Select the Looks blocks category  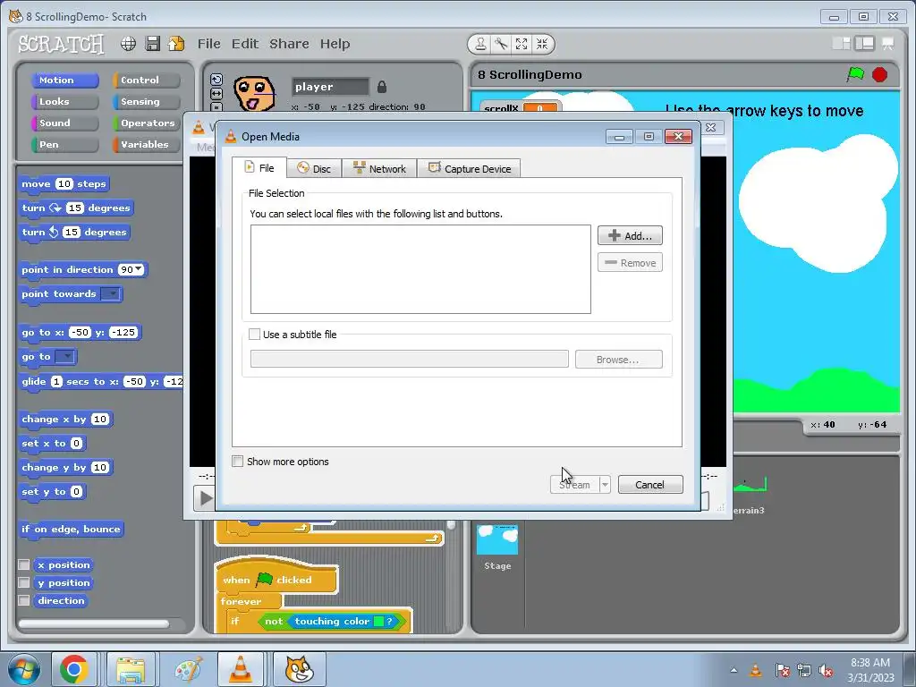click(x=64, y=102)
